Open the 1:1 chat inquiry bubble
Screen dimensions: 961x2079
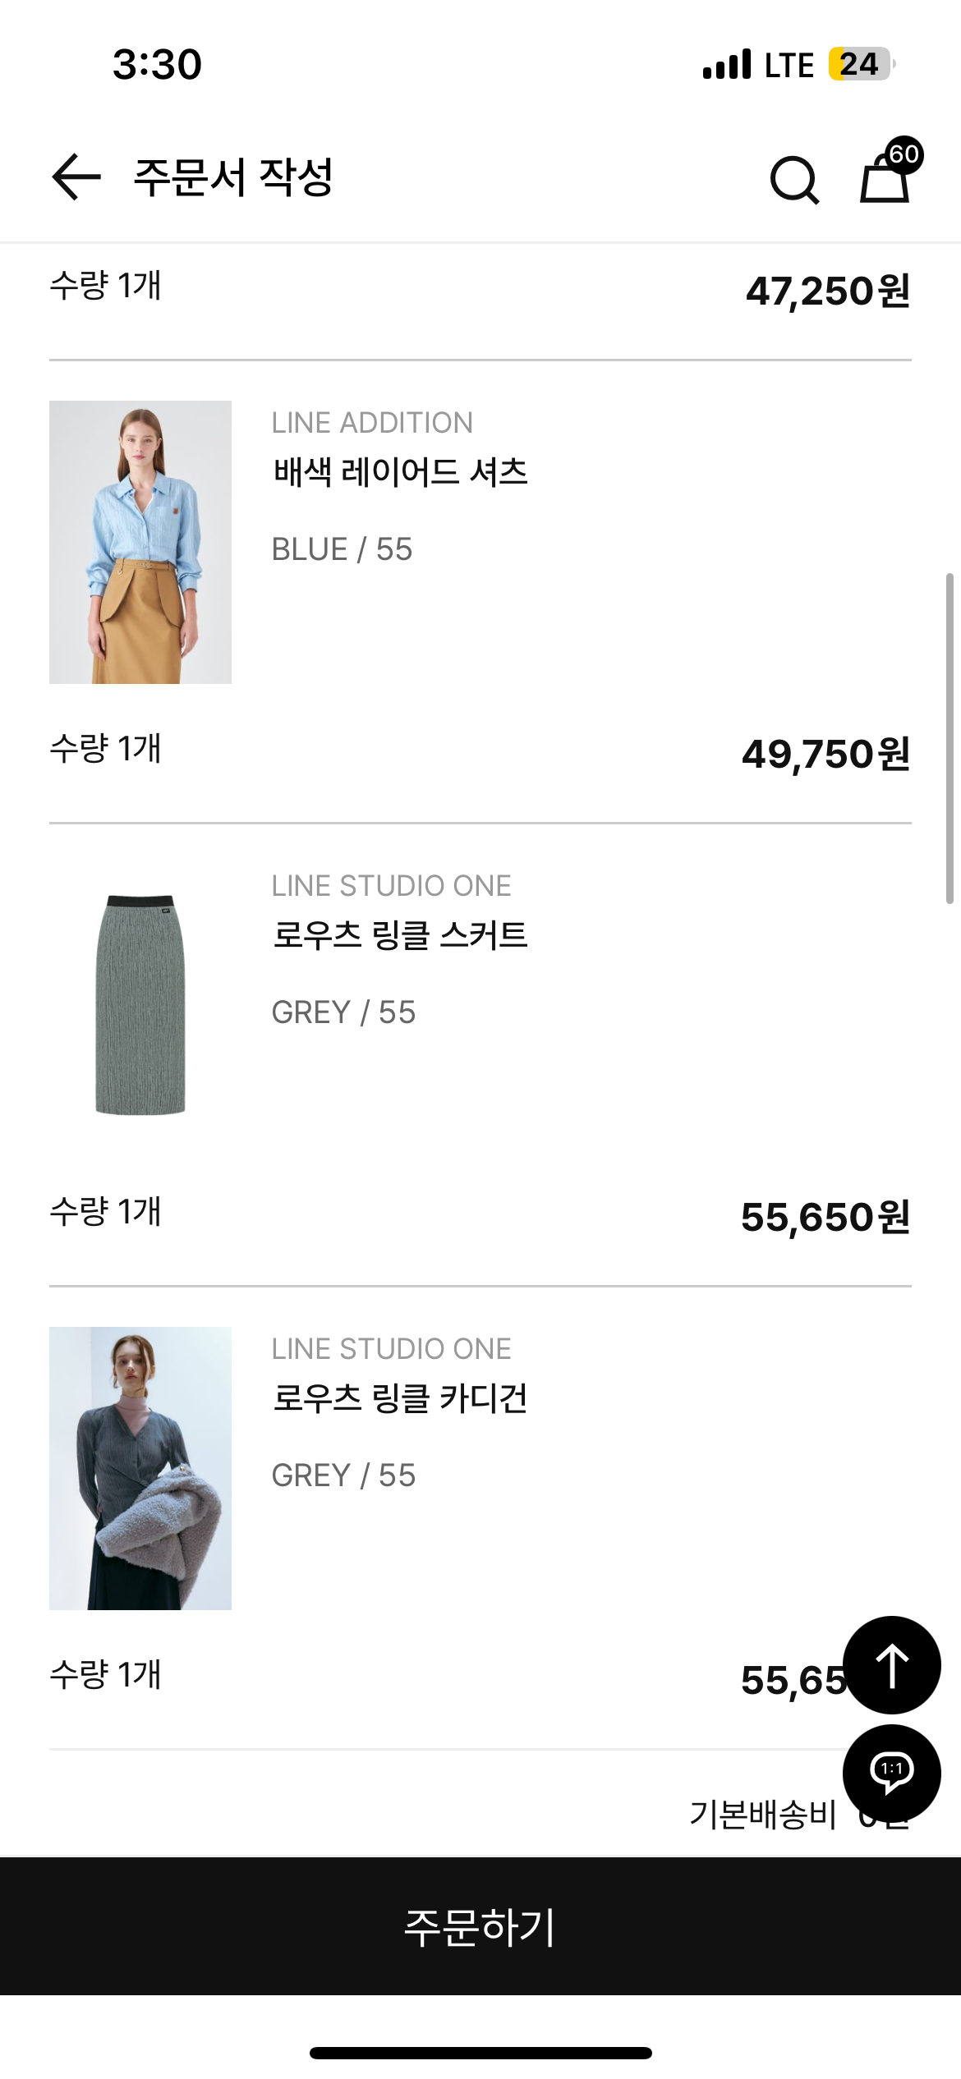[x=892, y=1771]
